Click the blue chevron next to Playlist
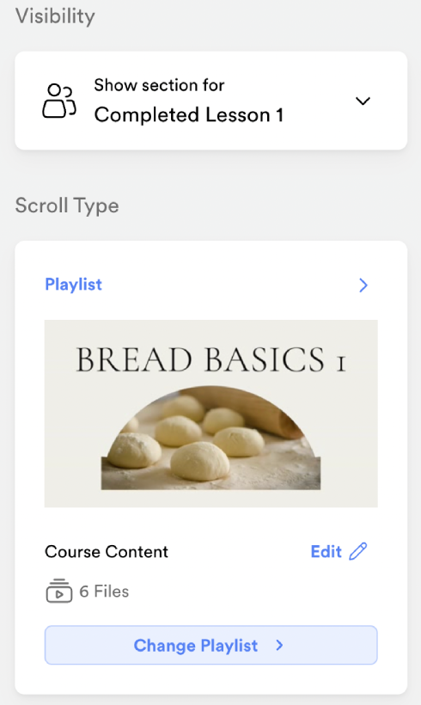This screenshot has width=421, height=705. pyautogui.click(x=363, y=285)
